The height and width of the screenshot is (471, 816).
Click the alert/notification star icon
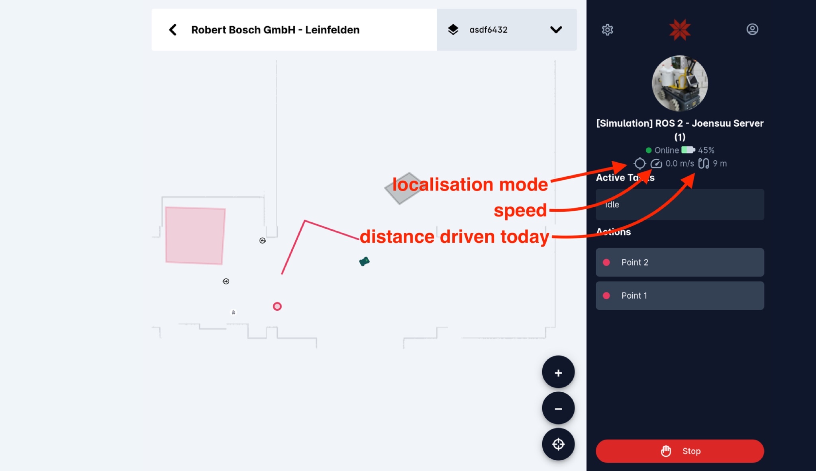coord(680,29)
